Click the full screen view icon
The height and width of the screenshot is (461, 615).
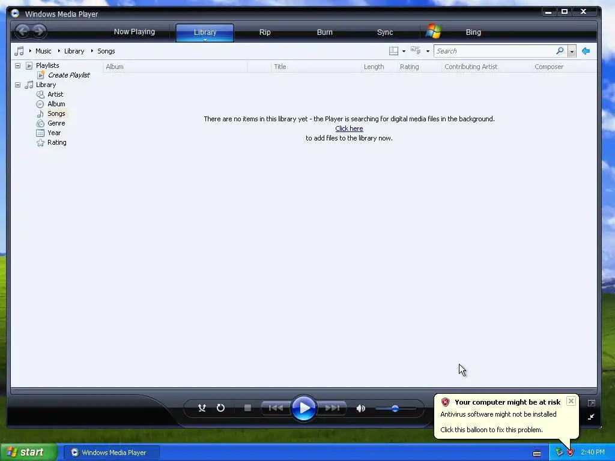(592, 403)
